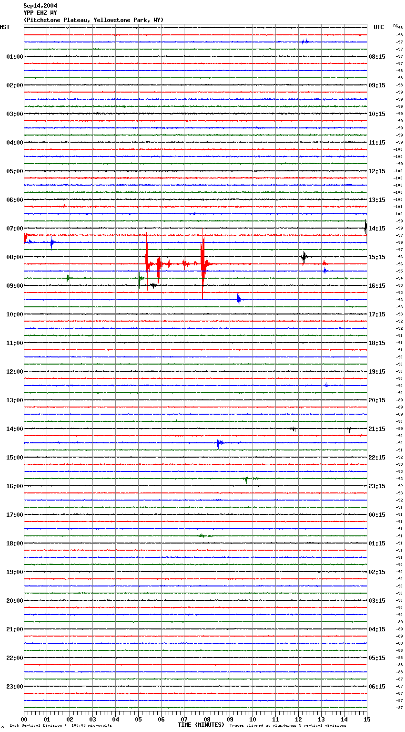Click the '07:00' MST time label

pos(14,229)
